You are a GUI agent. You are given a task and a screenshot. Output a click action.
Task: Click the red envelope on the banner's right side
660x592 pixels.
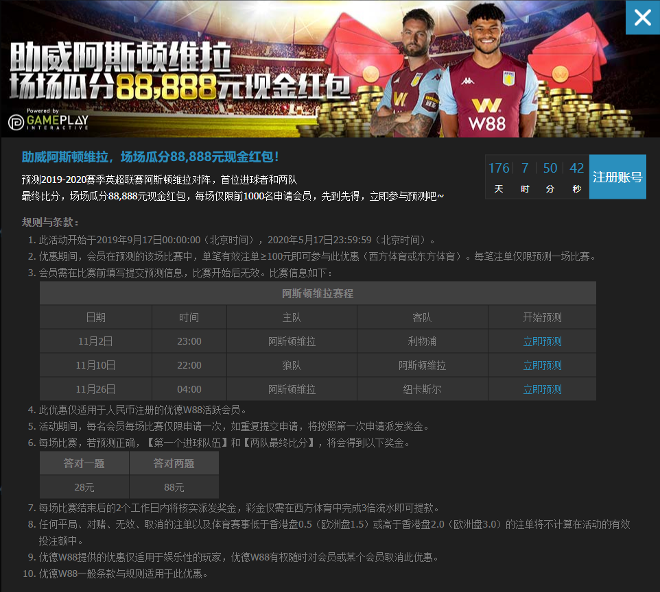point(568,53)
